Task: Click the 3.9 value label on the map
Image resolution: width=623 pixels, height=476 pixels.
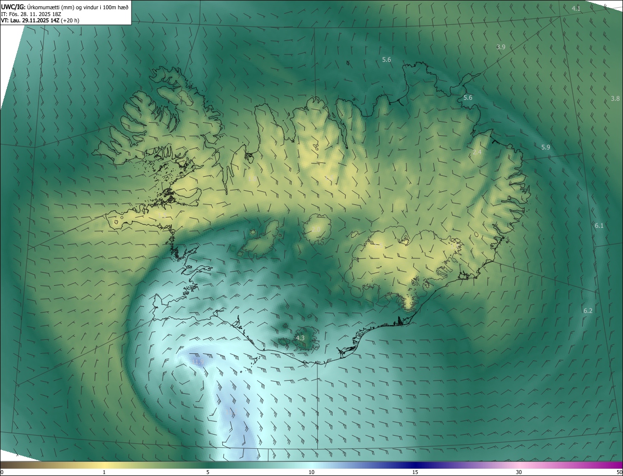Action: (501, 47)
